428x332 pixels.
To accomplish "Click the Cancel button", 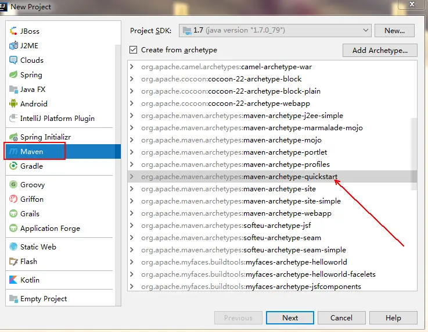I will click(x=341, y=318).
